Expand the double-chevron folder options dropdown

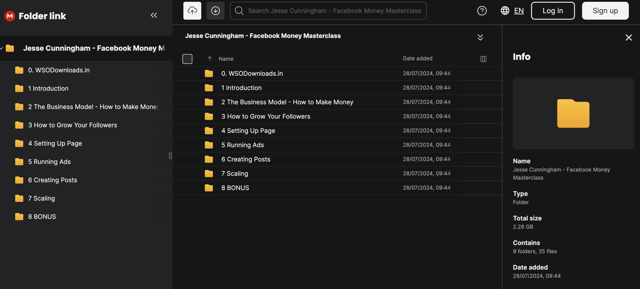480,37
